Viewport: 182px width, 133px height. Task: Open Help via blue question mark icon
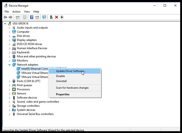point(32,17)
